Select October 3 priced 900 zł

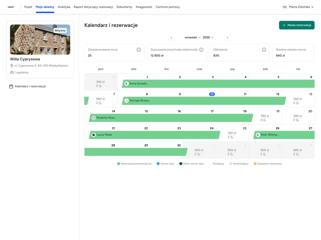265,150
